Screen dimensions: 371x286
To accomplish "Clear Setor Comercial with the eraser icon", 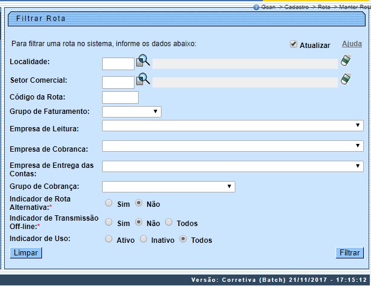I will coord(346,79).
